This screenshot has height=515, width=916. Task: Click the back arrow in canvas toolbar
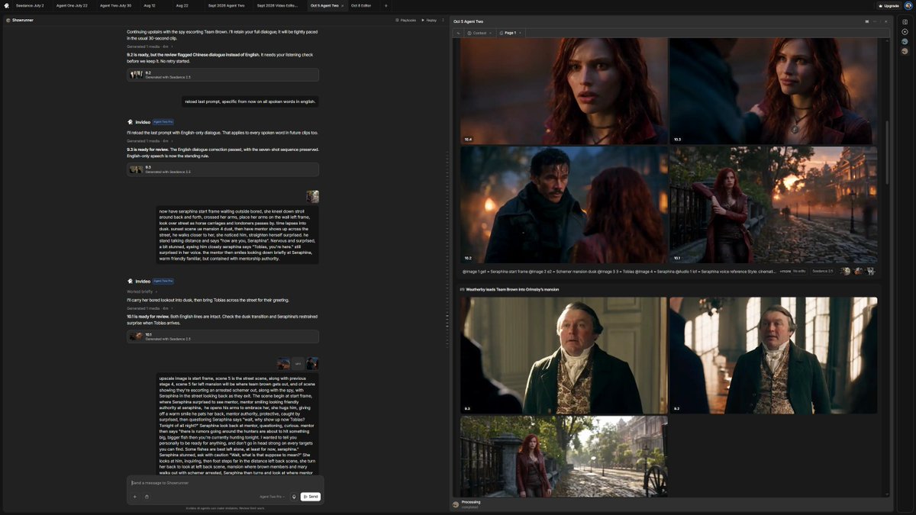coord(458,33)
